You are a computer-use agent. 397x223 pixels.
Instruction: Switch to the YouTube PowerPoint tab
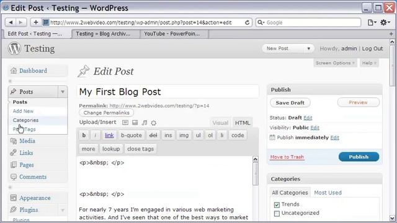[x=174, y=34]
